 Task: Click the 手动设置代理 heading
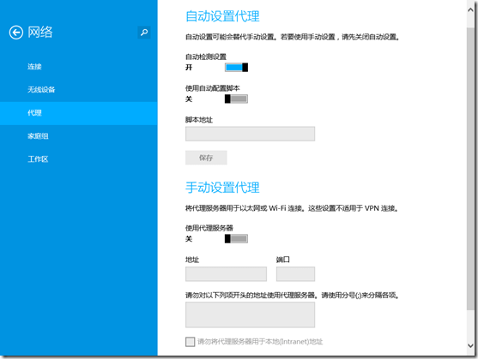click(x=222, y=188)
